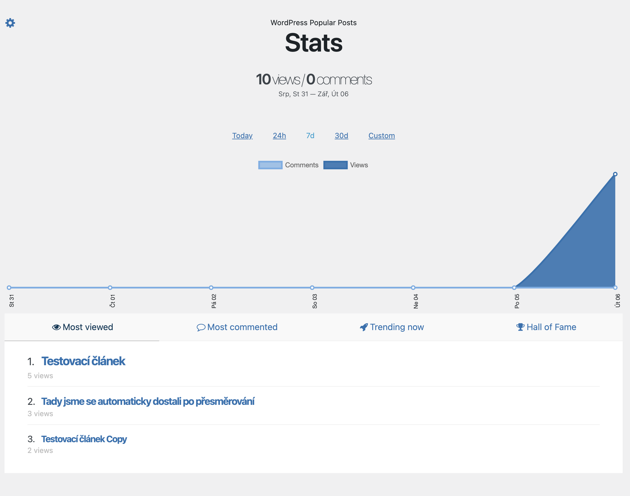630x496 pixels.
Task: Click the chart data point for Po 05
Action: [x=514, y=288]
